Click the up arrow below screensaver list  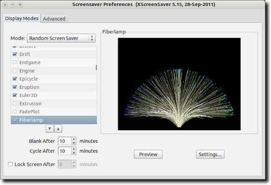click(x=58, y=129)
